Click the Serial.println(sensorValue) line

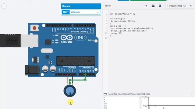(x=129, y=31)
